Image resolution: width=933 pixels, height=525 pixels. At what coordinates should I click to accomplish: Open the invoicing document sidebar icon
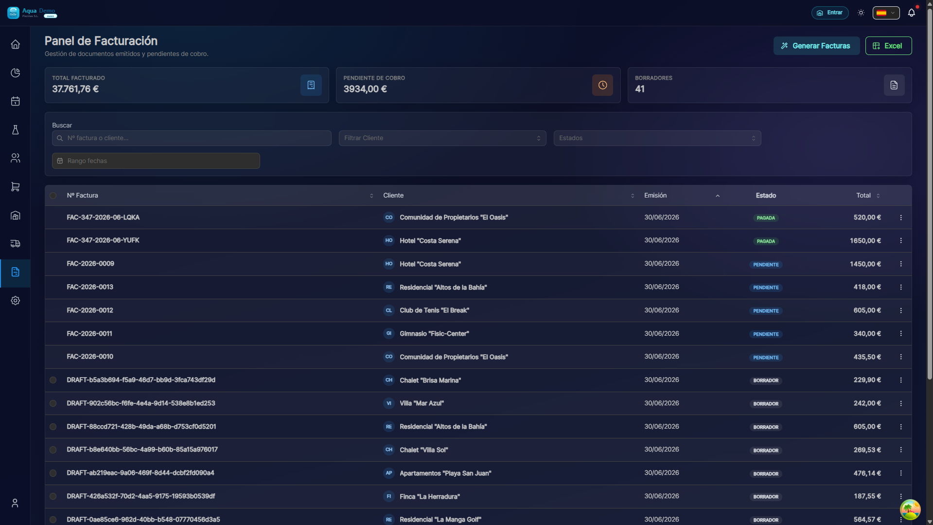pyautogui.click(x=15, y=272)
